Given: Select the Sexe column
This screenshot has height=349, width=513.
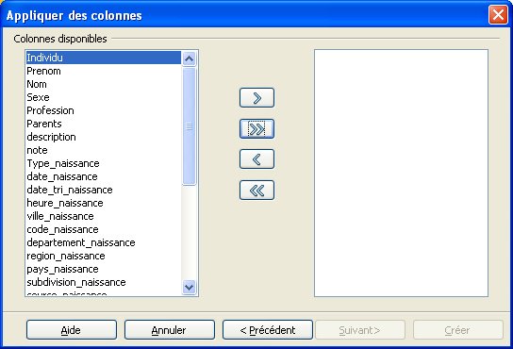Looking at the screenshot, I should click(x=104, y=97).
